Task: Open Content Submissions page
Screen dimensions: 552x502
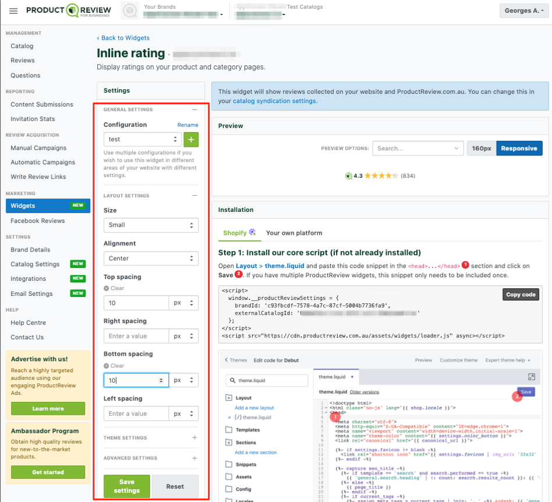Action: pos(41,105)
